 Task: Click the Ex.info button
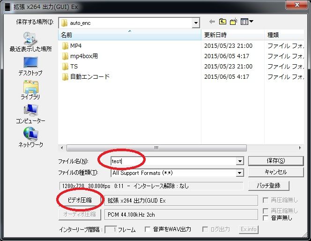click(249, 229)
